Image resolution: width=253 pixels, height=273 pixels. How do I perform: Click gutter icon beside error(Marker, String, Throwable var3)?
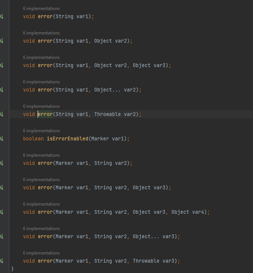(x=1, y=261)
